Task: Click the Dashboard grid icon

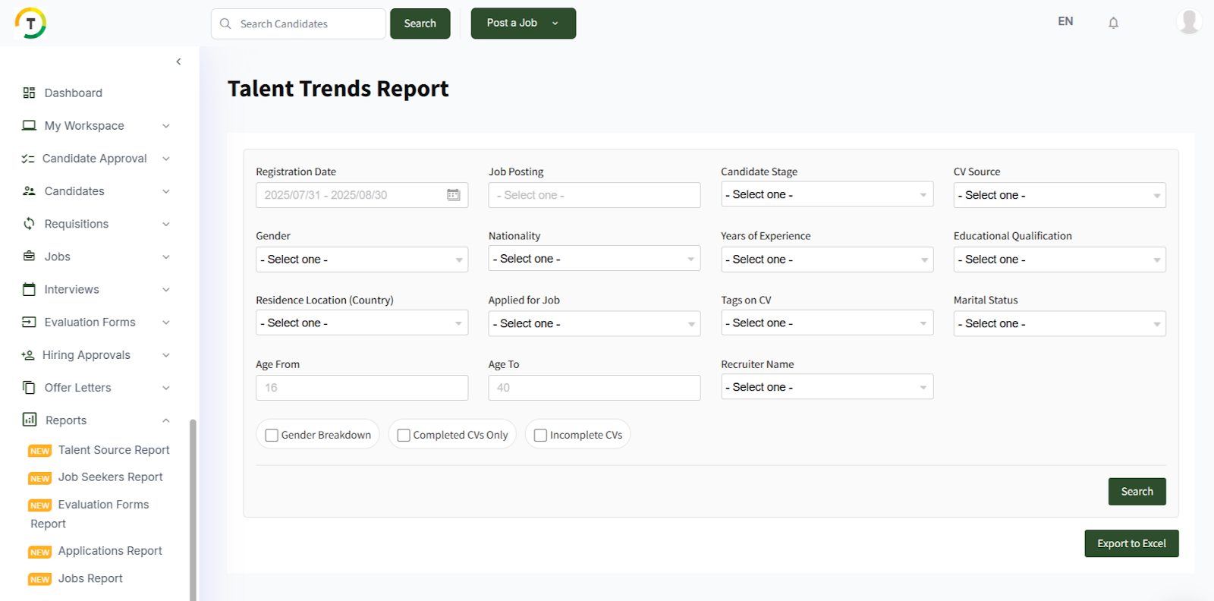Action: point(29,93)
